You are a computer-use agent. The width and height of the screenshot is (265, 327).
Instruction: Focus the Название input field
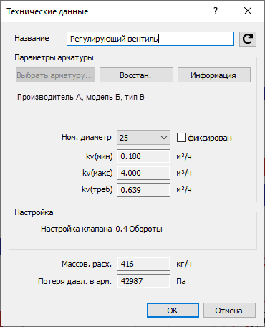(x=150, y=39)
